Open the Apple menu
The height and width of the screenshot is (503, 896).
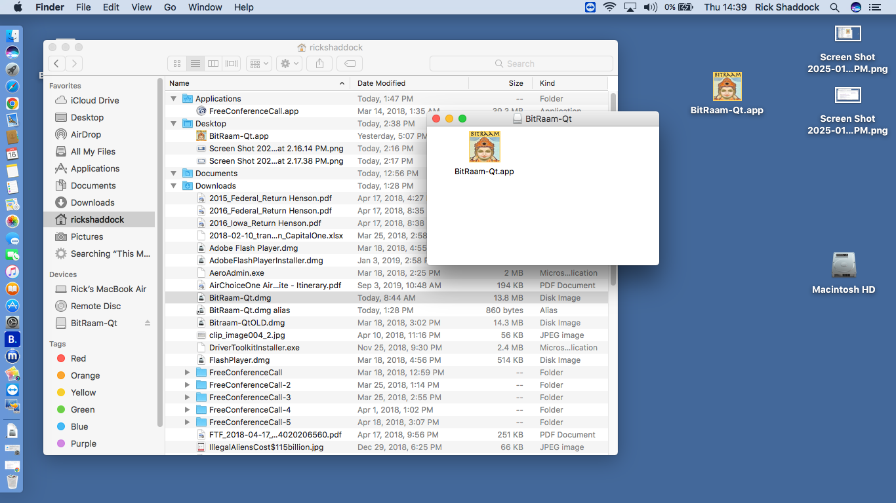coord(18,7)
